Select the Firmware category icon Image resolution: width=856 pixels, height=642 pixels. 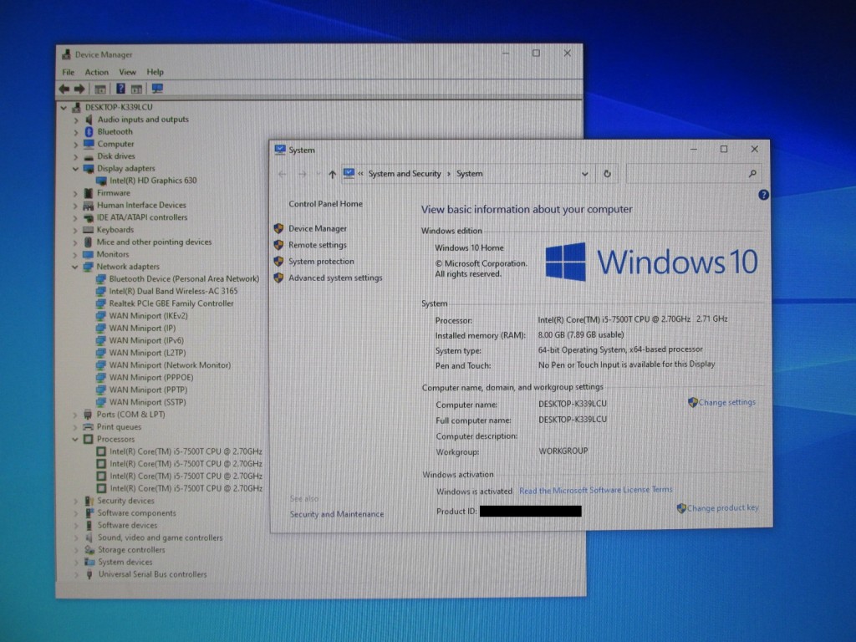[x=89, y=193]
